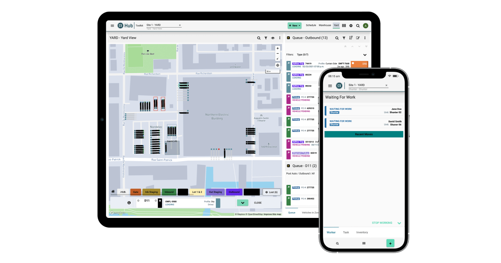Click the map home icon
Viewport: 501px width, 263px height.
coord(113,192)
